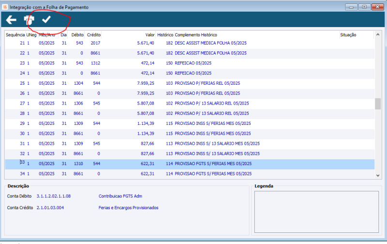Click the UNeg column header
This screenshot has height=244, width=387.
coord(31,35)
